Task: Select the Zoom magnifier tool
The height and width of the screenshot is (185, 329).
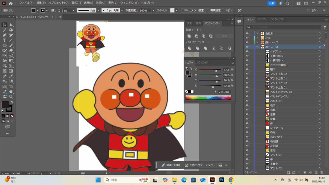Action: pyautogui.click(x=11, y=96)
